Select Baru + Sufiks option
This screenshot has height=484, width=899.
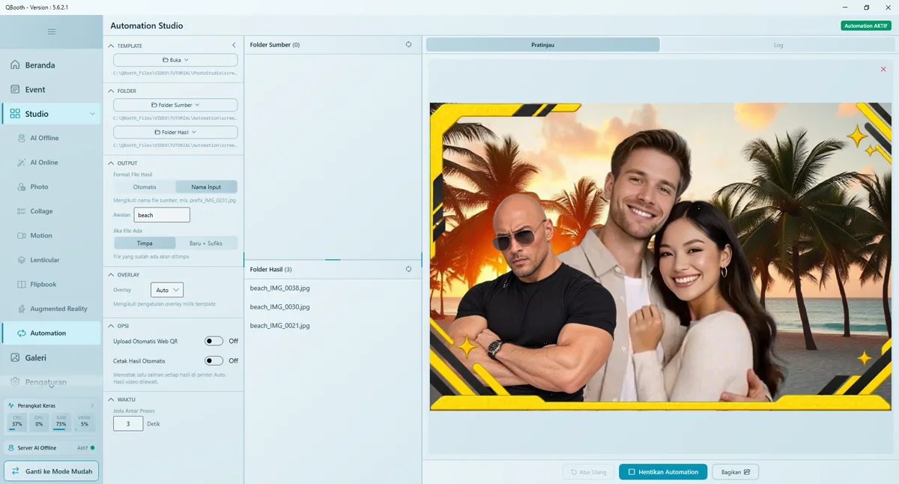tap(206, 243)
